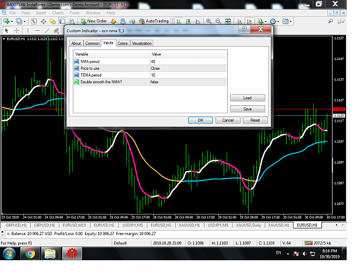
Task: Open the Help menu
Action: (111, 13)
